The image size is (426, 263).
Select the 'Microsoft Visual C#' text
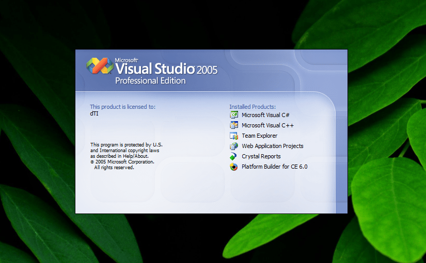[x=265, y=115]
